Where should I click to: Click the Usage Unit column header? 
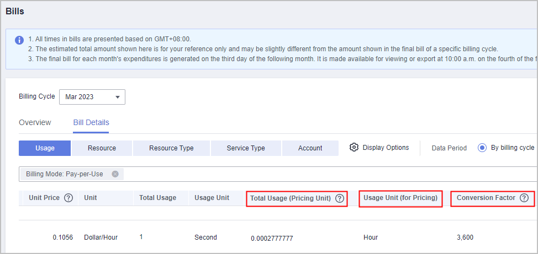point(212,198)
